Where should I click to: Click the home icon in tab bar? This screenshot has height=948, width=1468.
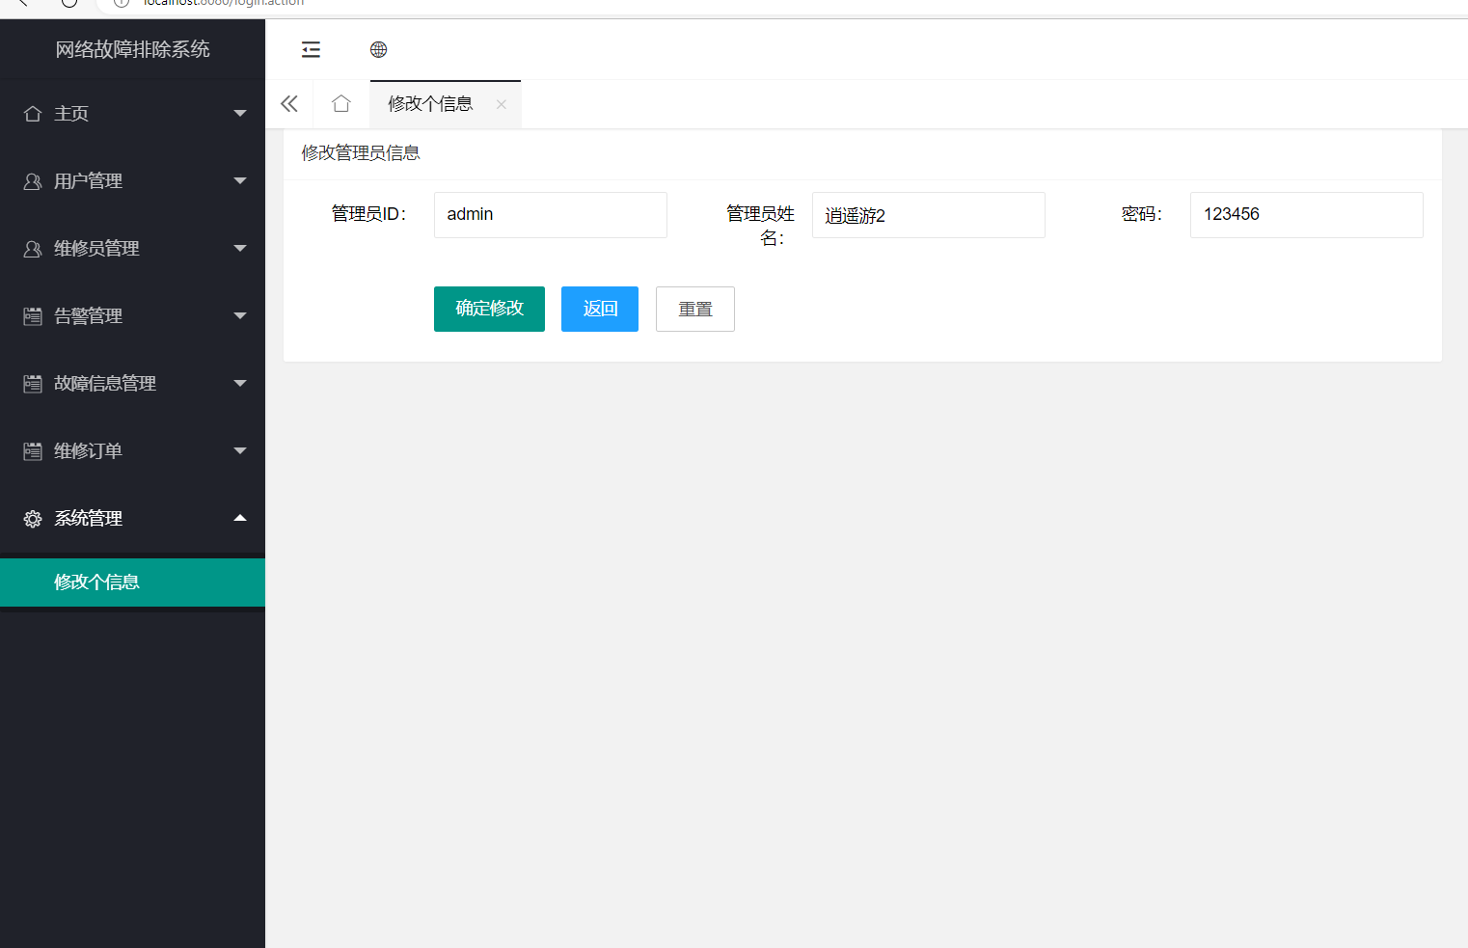tap(340, 103)
